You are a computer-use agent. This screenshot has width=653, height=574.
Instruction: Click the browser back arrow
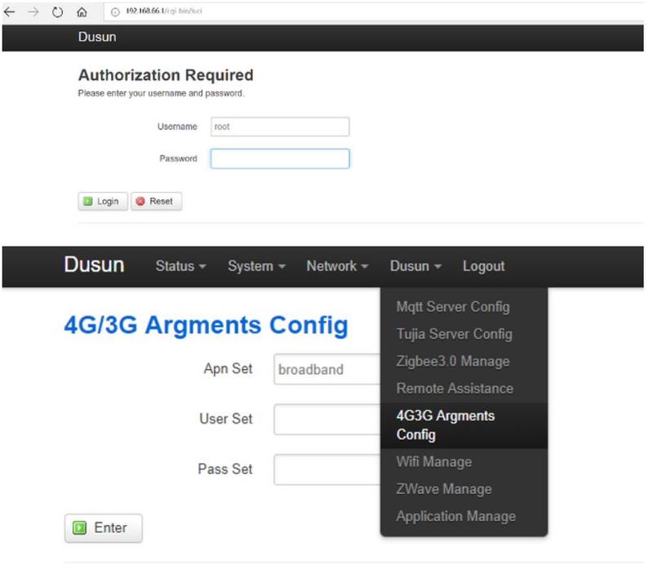pos(9,11)
